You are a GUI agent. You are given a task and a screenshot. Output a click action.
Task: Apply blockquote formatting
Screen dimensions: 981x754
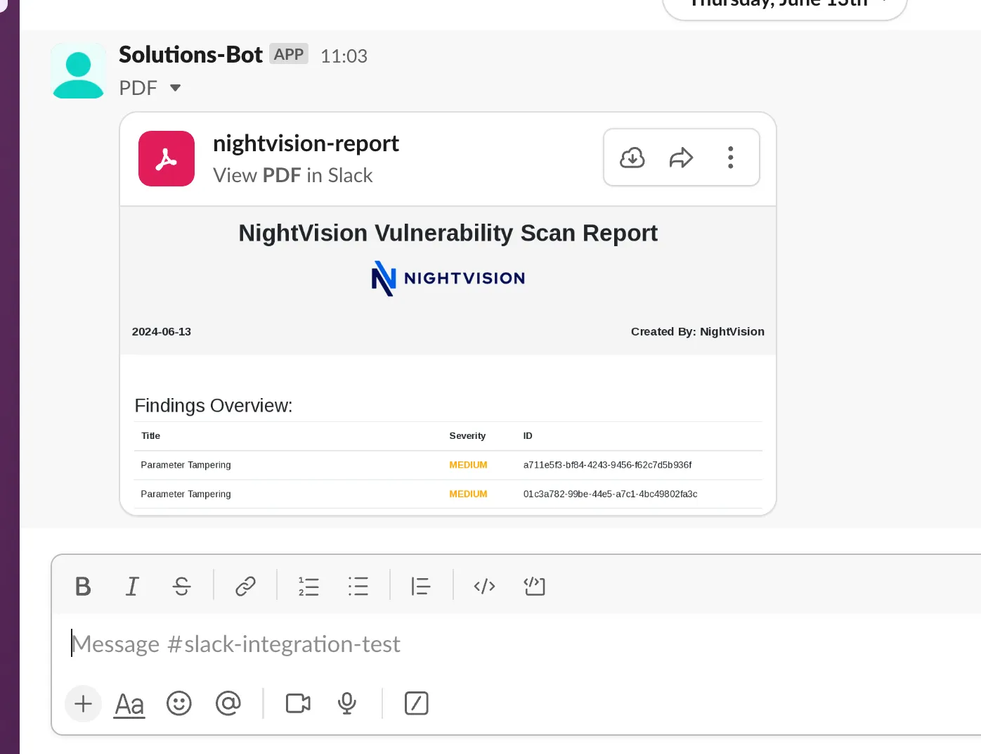[421, 586]
